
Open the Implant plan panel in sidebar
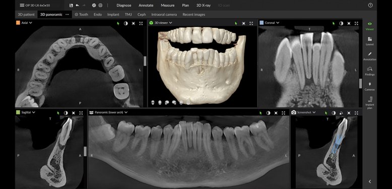coord(370,103)
